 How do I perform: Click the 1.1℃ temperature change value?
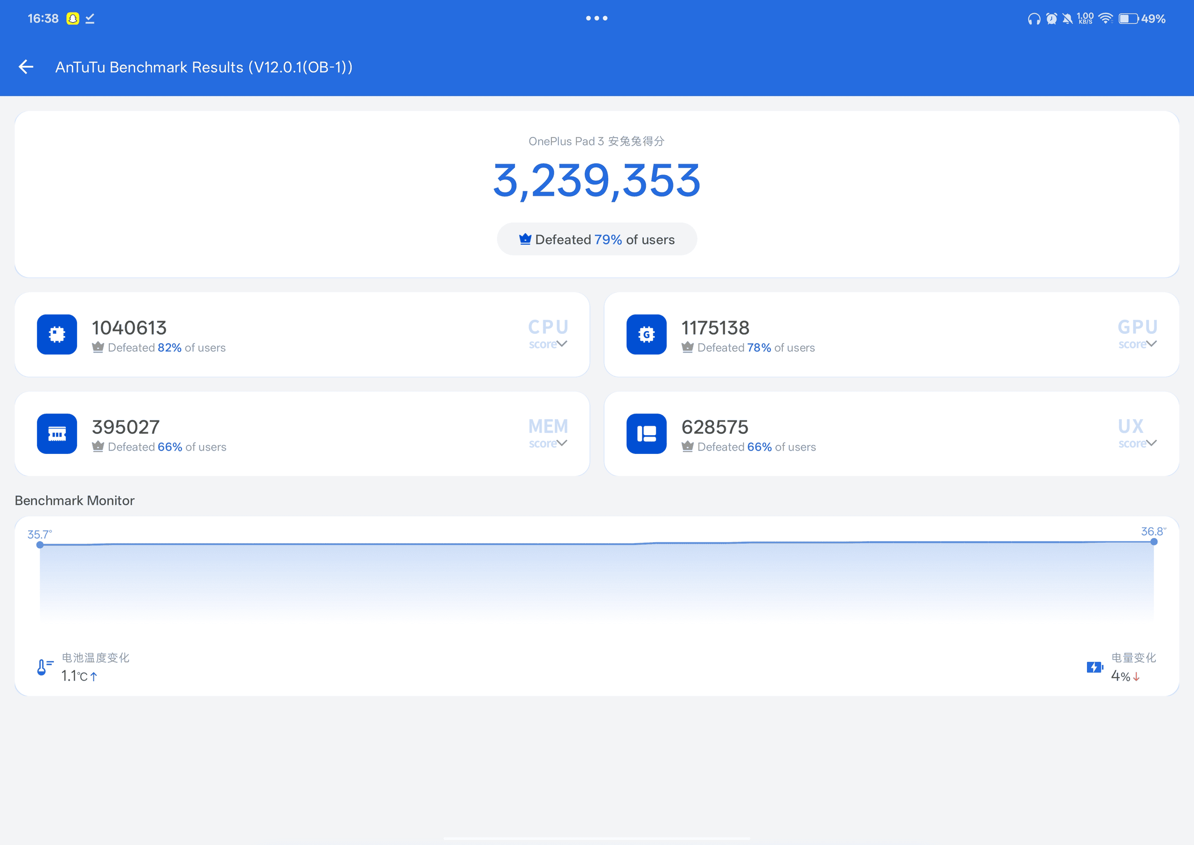point(79,676)
